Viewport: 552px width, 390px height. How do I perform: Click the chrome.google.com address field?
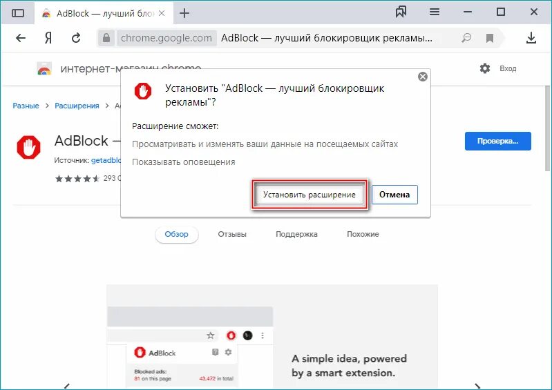tap(166, 38)
